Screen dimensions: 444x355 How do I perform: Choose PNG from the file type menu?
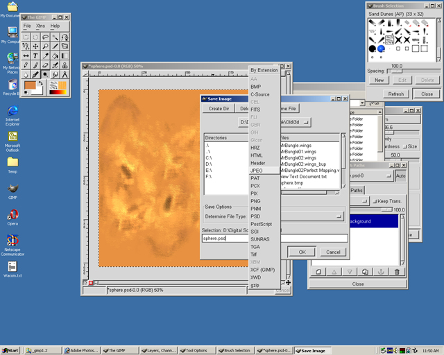(264, 201)
